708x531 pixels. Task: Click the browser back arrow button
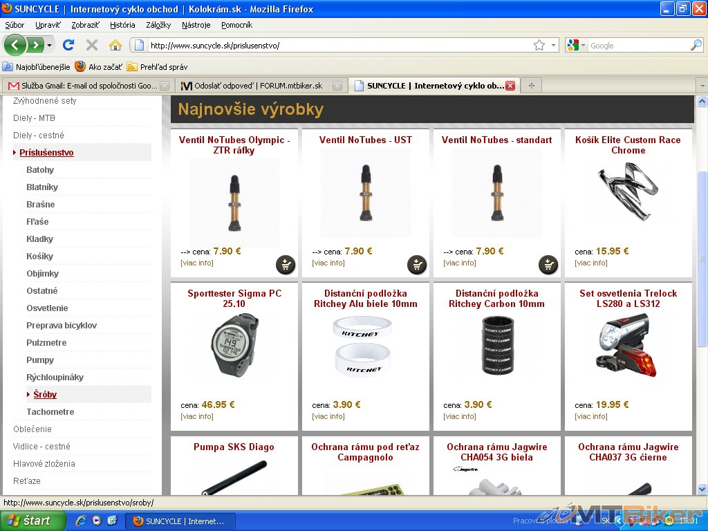tap(15, 45)
